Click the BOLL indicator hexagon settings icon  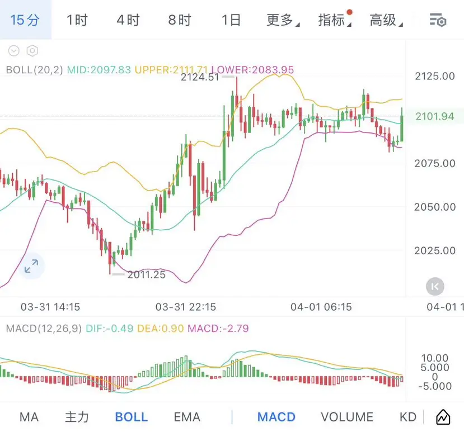tap(32, 51)
